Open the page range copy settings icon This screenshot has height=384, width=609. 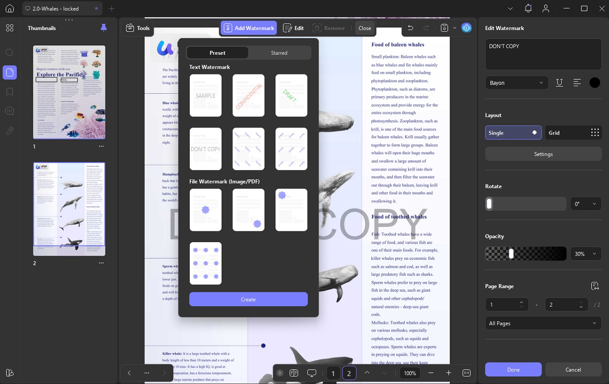point(595,286)
